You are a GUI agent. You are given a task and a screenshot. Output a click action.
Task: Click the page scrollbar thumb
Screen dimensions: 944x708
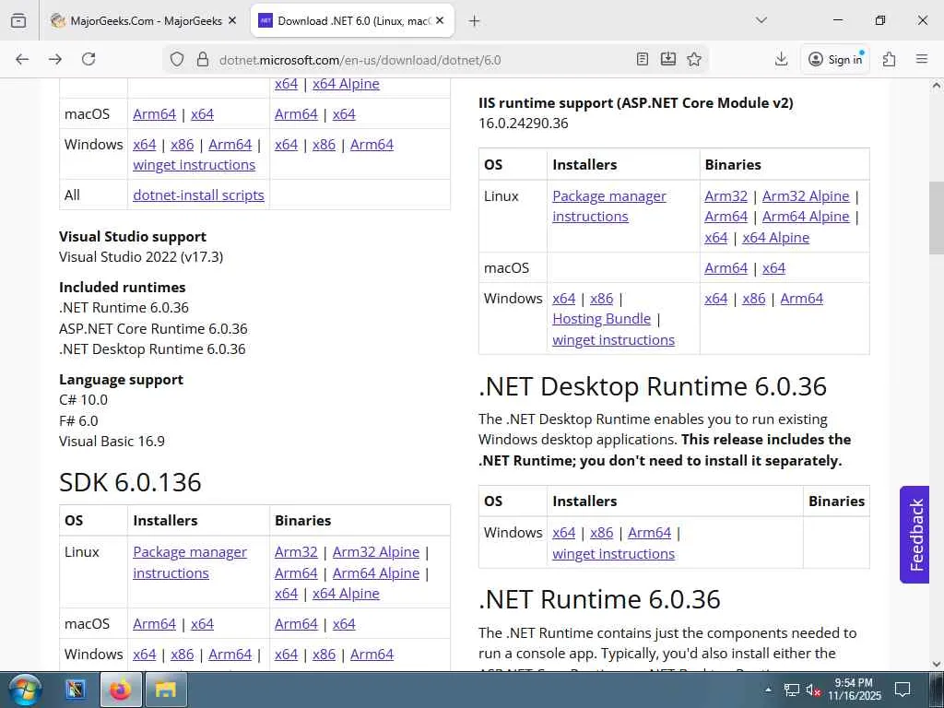coord(937,218)
